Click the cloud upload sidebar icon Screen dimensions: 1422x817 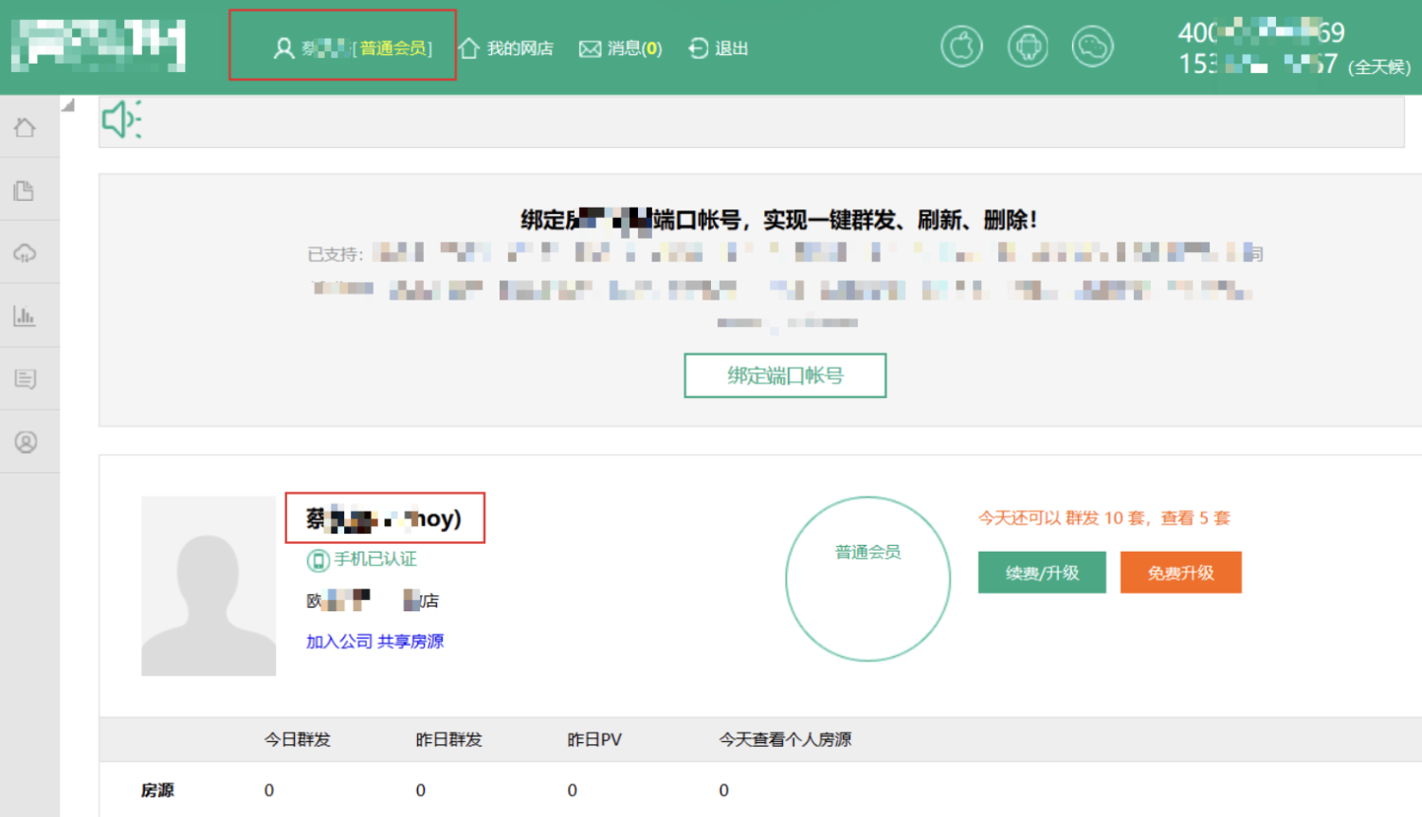[x=25, y=253]
